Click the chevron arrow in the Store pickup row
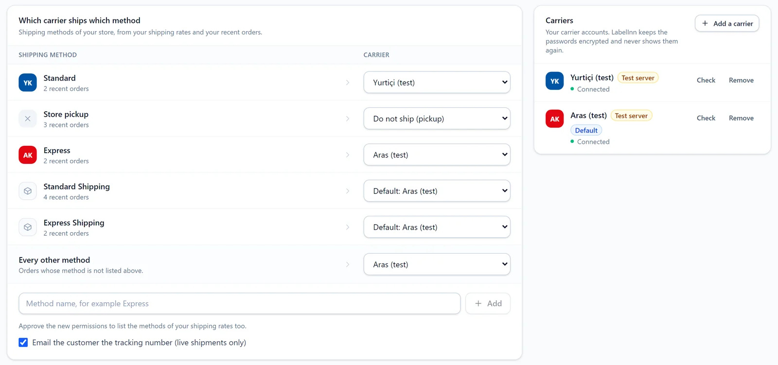Screen dimensions: 778x365 coord(348,119)
